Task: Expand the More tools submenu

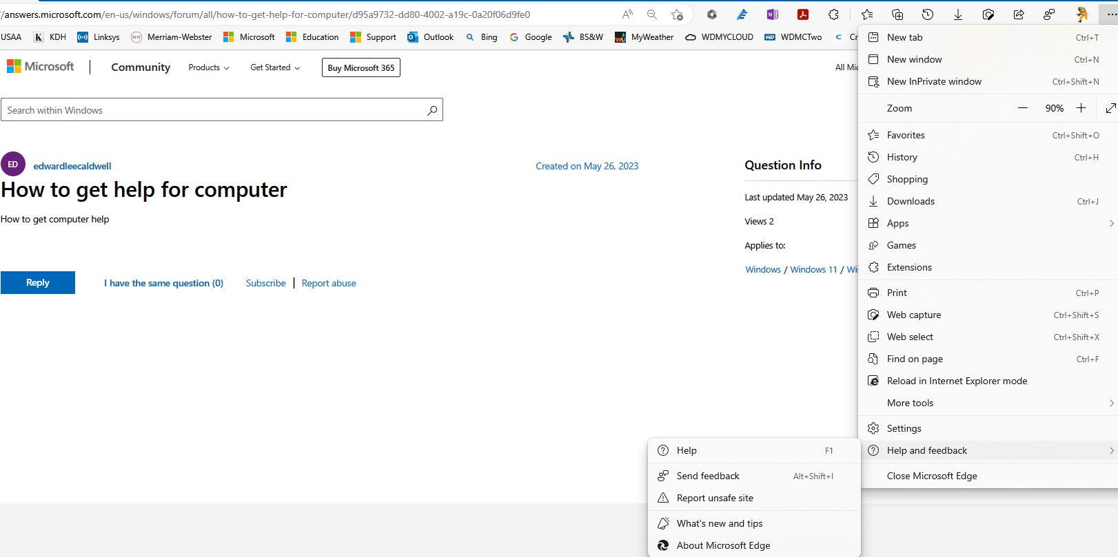Action: pos(988,403)
